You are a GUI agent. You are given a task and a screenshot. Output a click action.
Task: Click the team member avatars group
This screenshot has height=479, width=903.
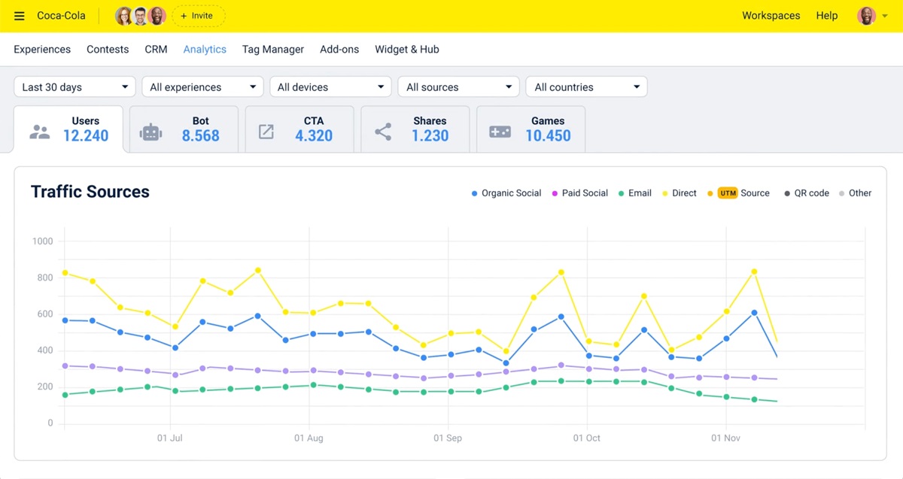click(140, 16)
